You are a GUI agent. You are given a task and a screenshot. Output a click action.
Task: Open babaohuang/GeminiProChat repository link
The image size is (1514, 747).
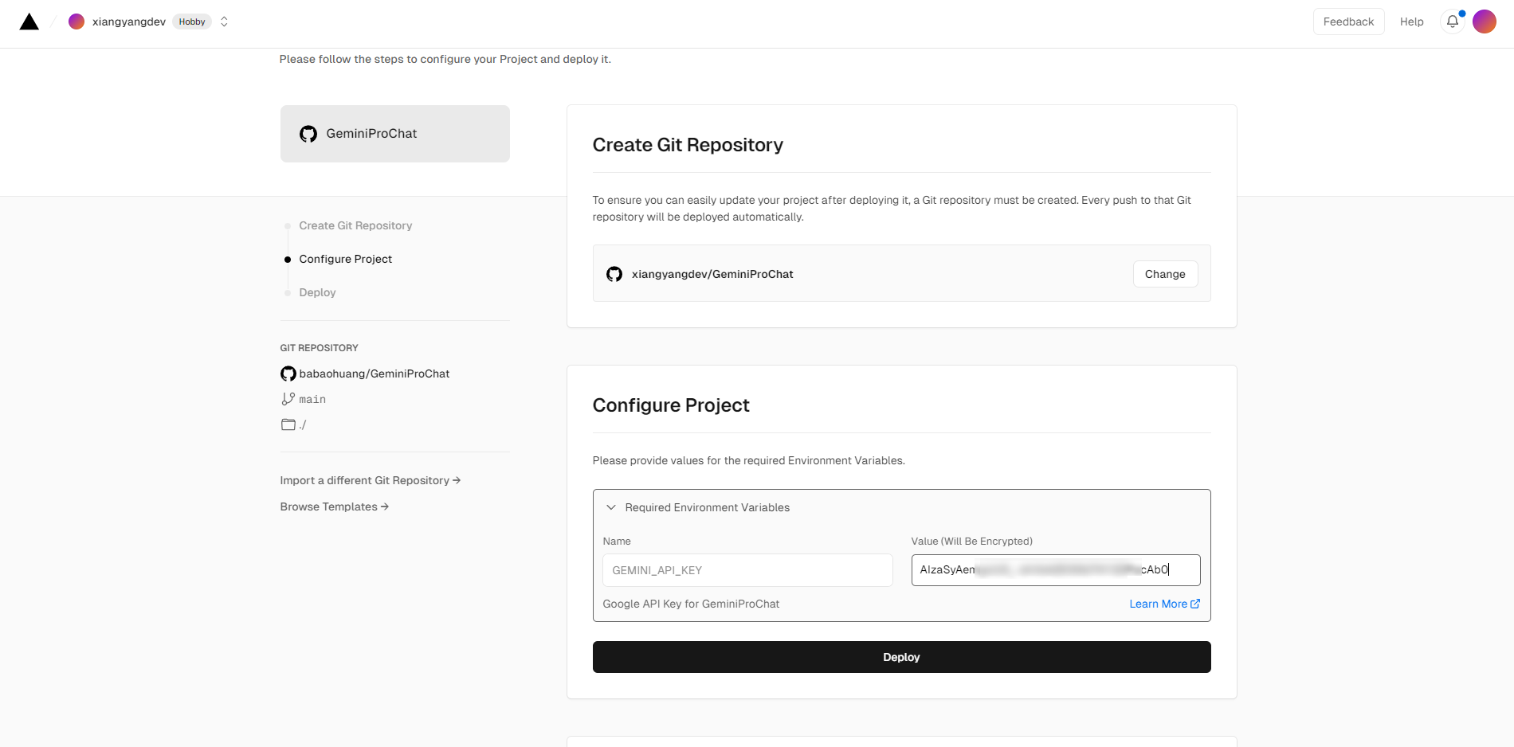coord(375,373)
